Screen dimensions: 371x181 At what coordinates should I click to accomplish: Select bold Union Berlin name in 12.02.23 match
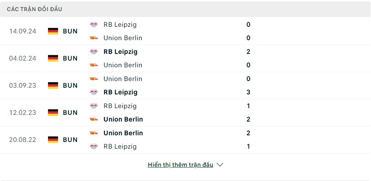click(x=123, y=119)
